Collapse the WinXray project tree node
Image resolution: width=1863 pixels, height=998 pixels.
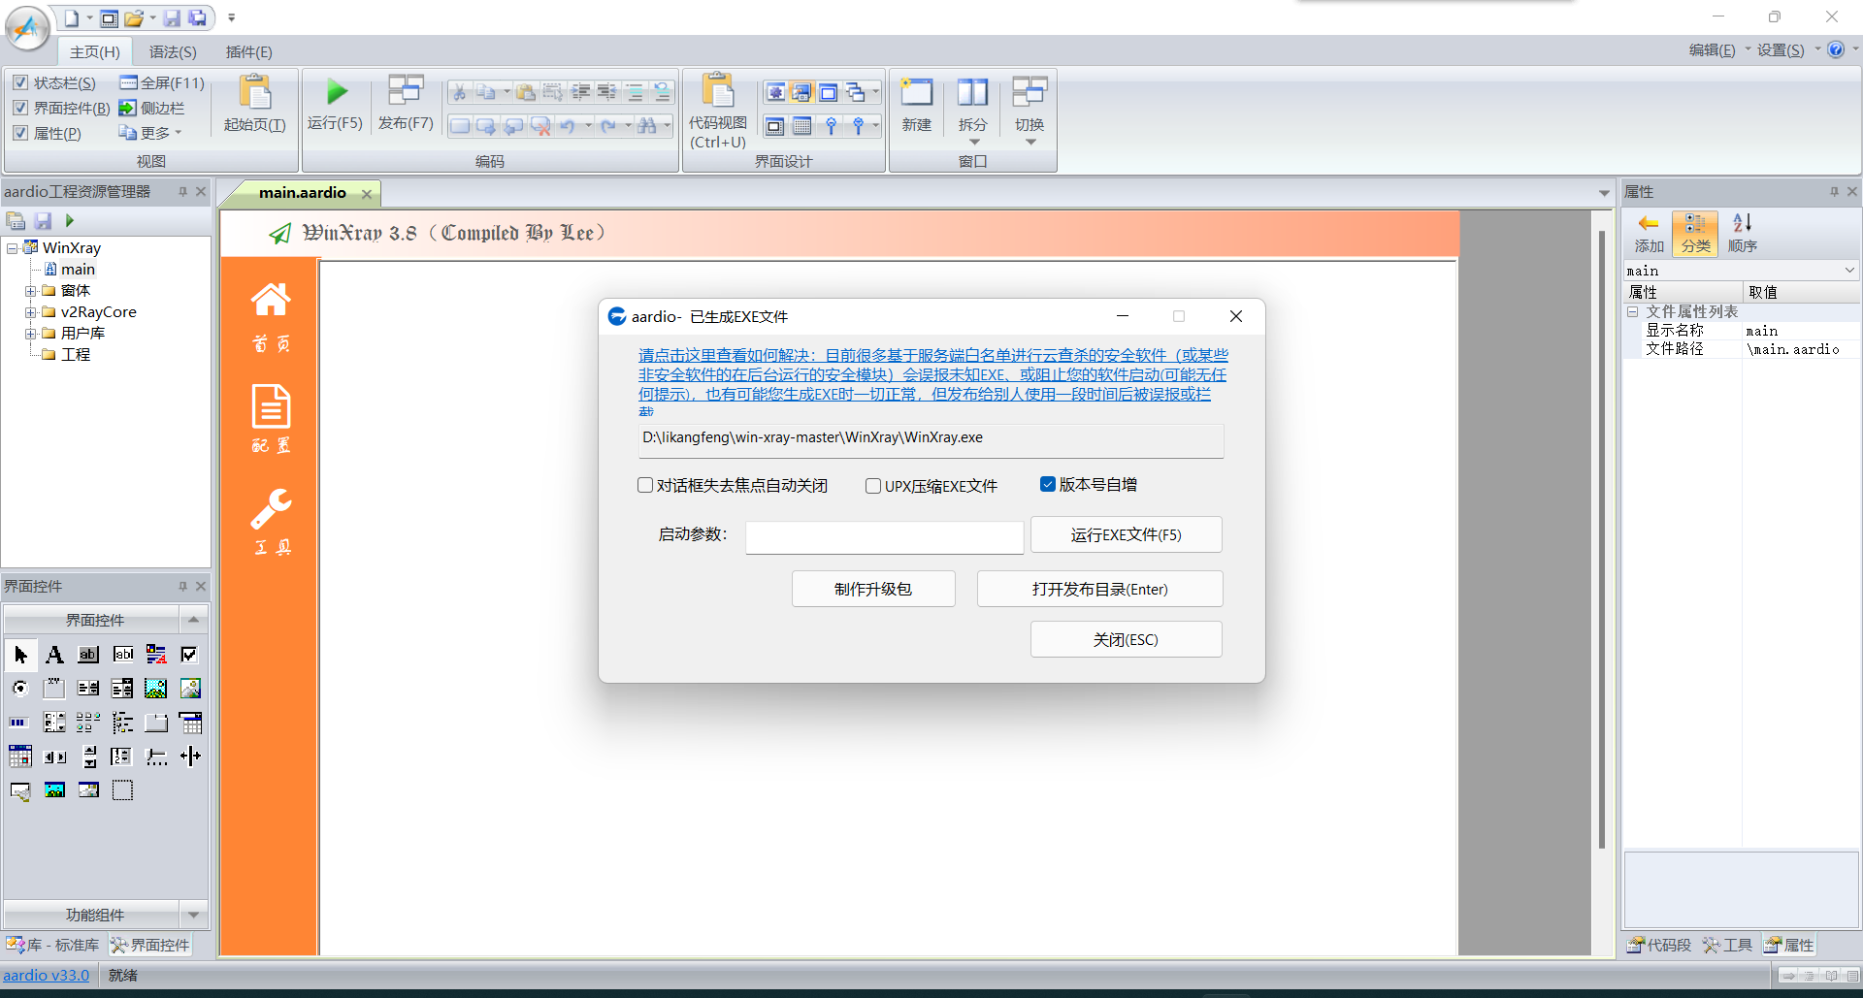click(x=12, y=248)
